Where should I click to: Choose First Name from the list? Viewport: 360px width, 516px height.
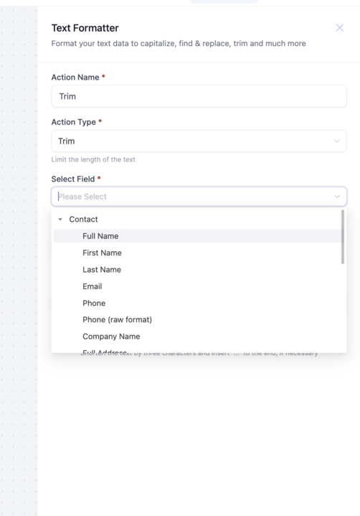click(197, 253)
